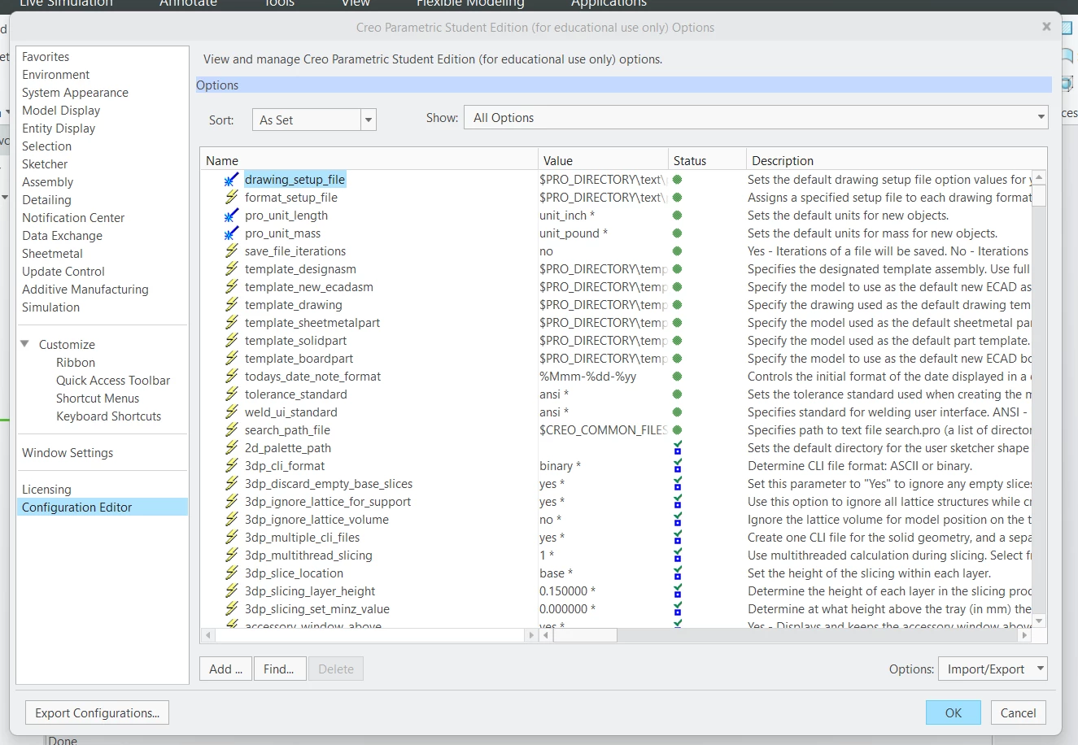Click the status check icon for 2d_palette_path
Image resolution: width=1078 pixels, height=745 pixels.
(678, 448)
